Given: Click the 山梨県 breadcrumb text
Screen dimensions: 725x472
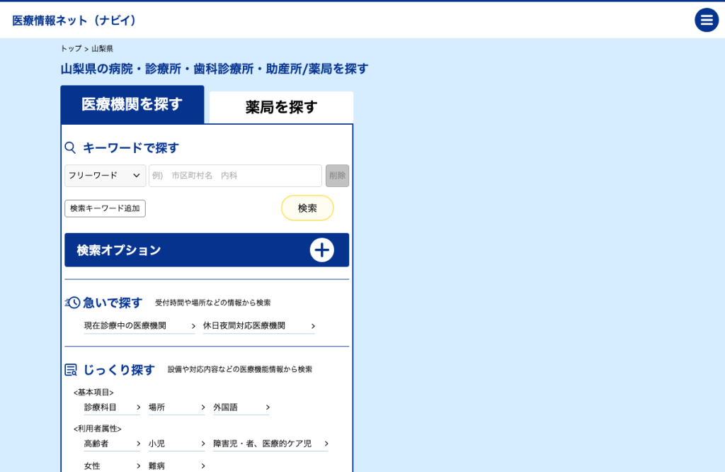Looking at the screenshot, I should (102, 49).
